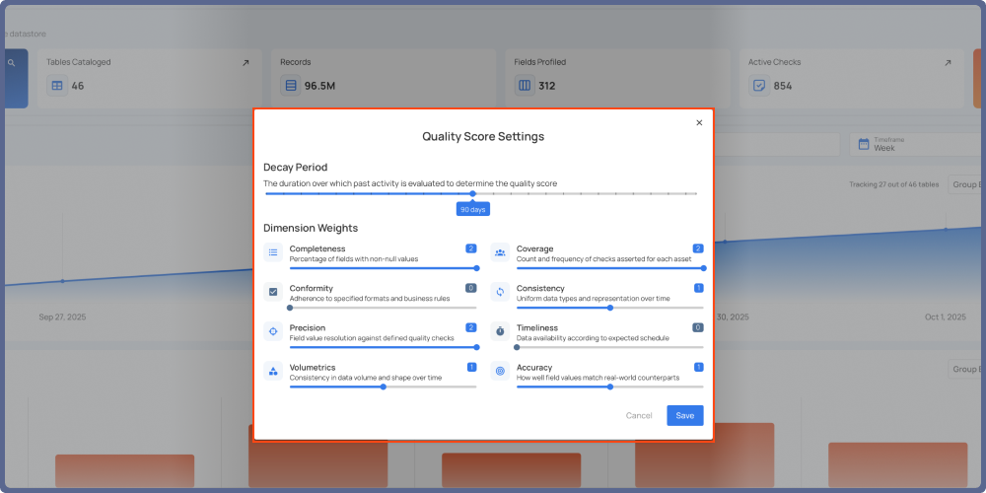Click the Precision crosshair icon
986x493 pixels.
273,331
